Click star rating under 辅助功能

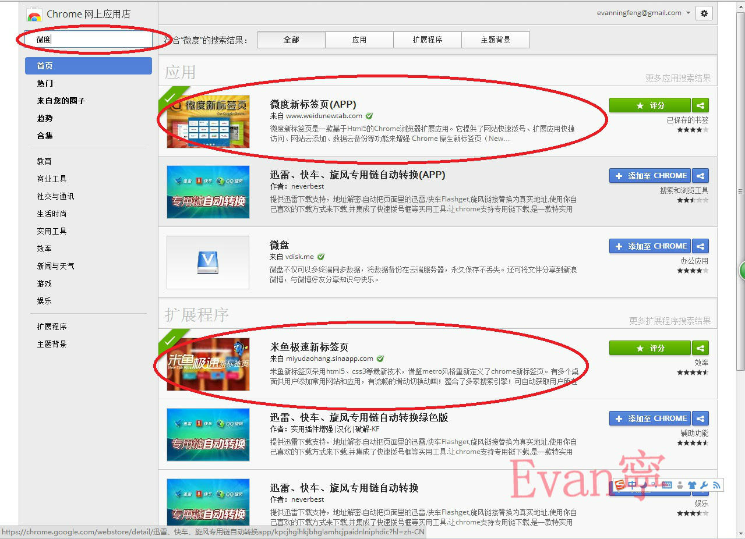coord(693,443)
